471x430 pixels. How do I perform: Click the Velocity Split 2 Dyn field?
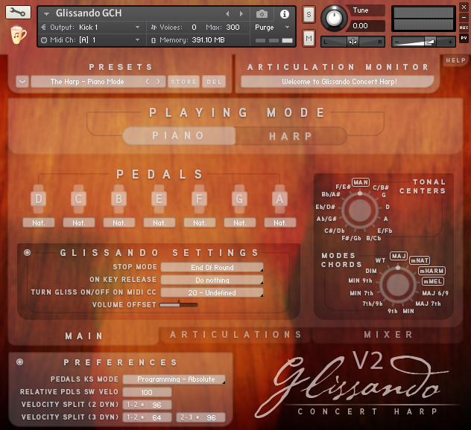point(148,405)
